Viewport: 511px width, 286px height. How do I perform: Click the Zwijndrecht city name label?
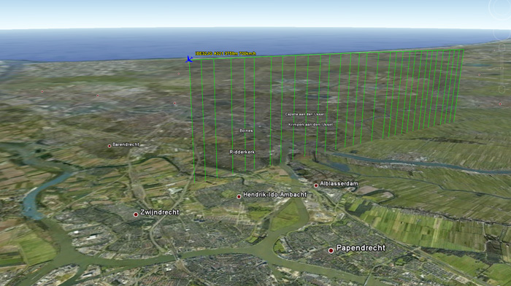click(160, 212)
